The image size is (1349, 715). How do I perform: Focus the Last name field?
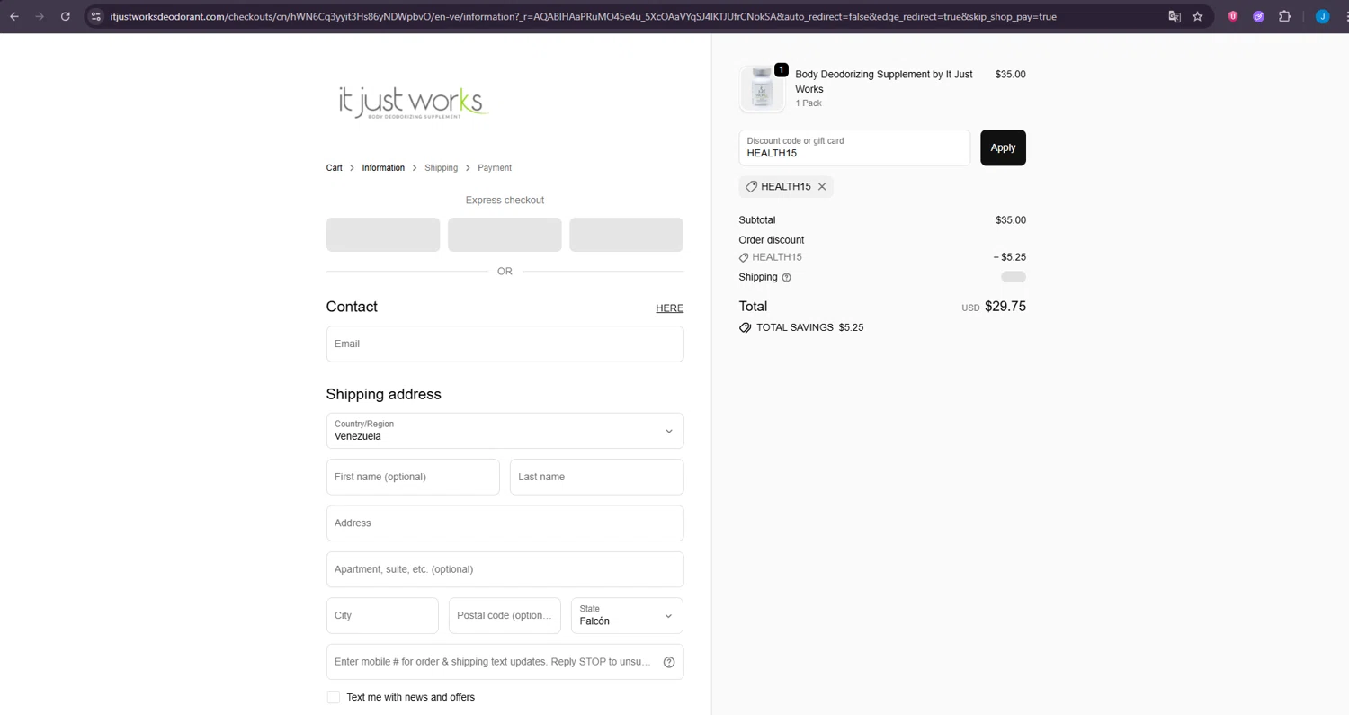596,477
